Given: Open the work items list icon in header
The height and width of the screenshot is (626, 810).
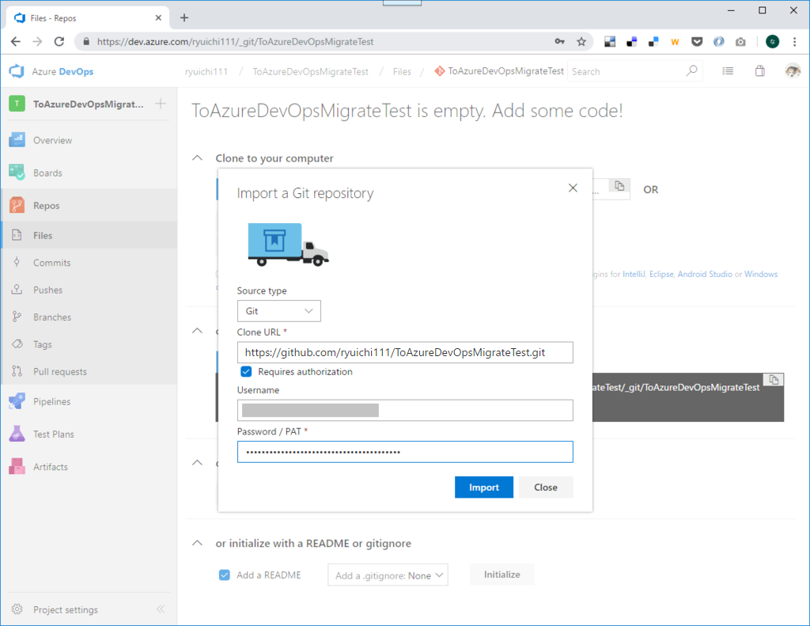Looking at the screenshot, I should [728, 70].
